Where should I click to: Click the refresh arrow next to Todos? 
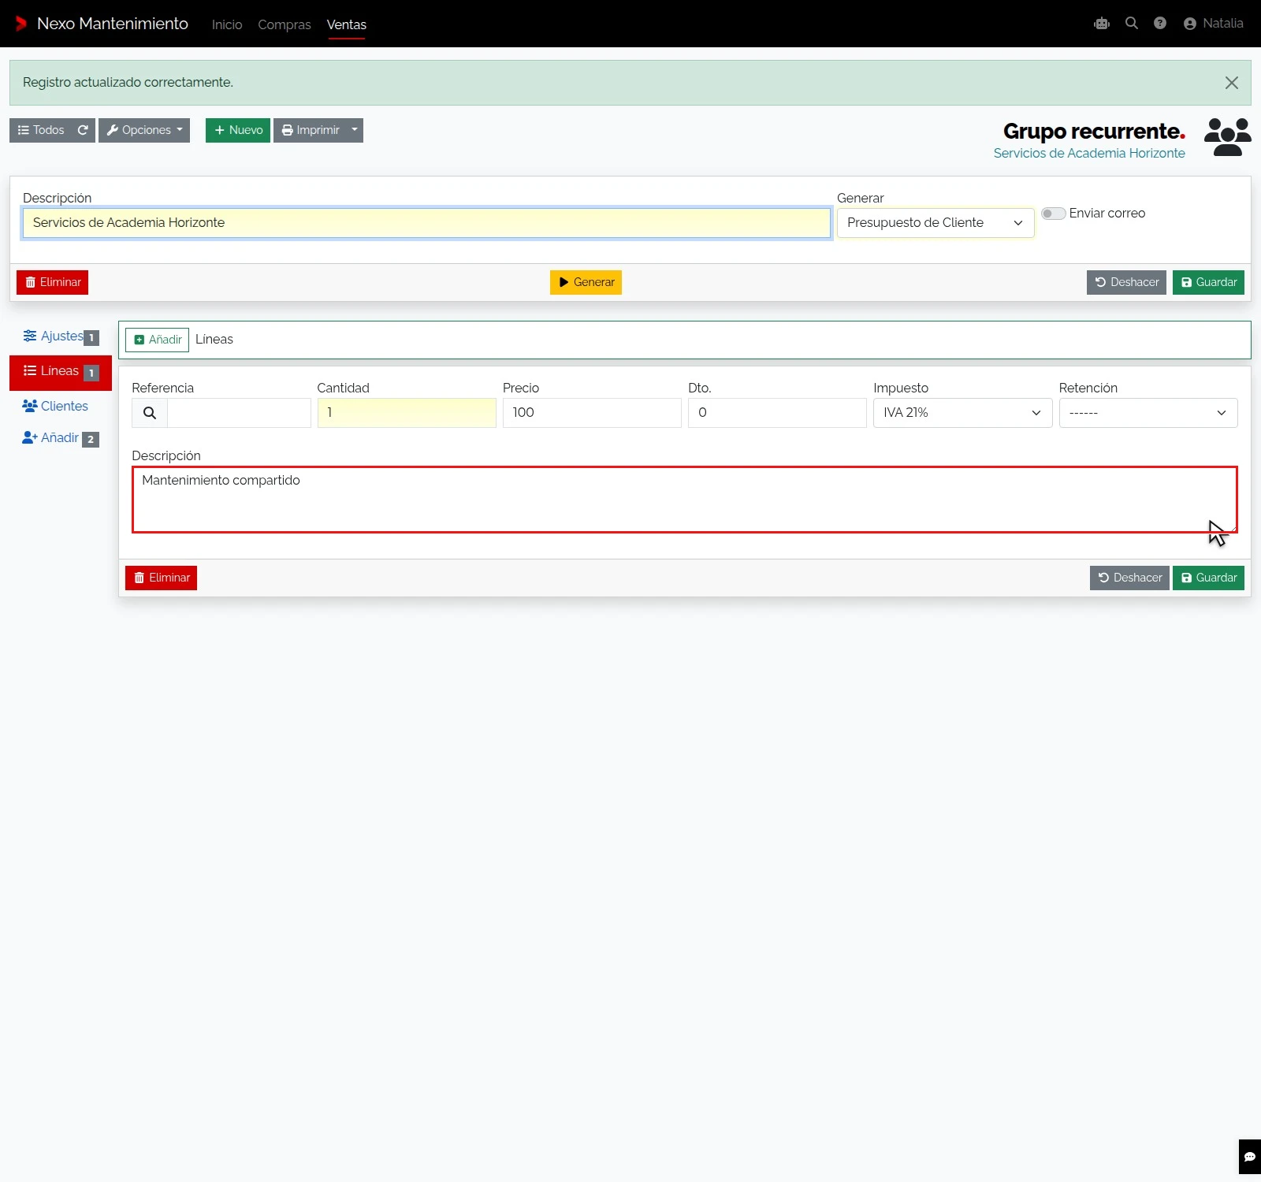point(83,130)
